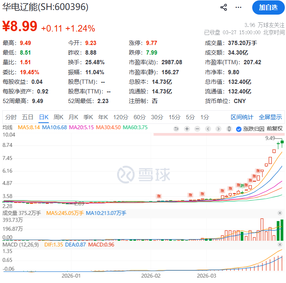Select the 季K chart tab
The height and width of the screenshot is (283, 286).
coord(88,117)
